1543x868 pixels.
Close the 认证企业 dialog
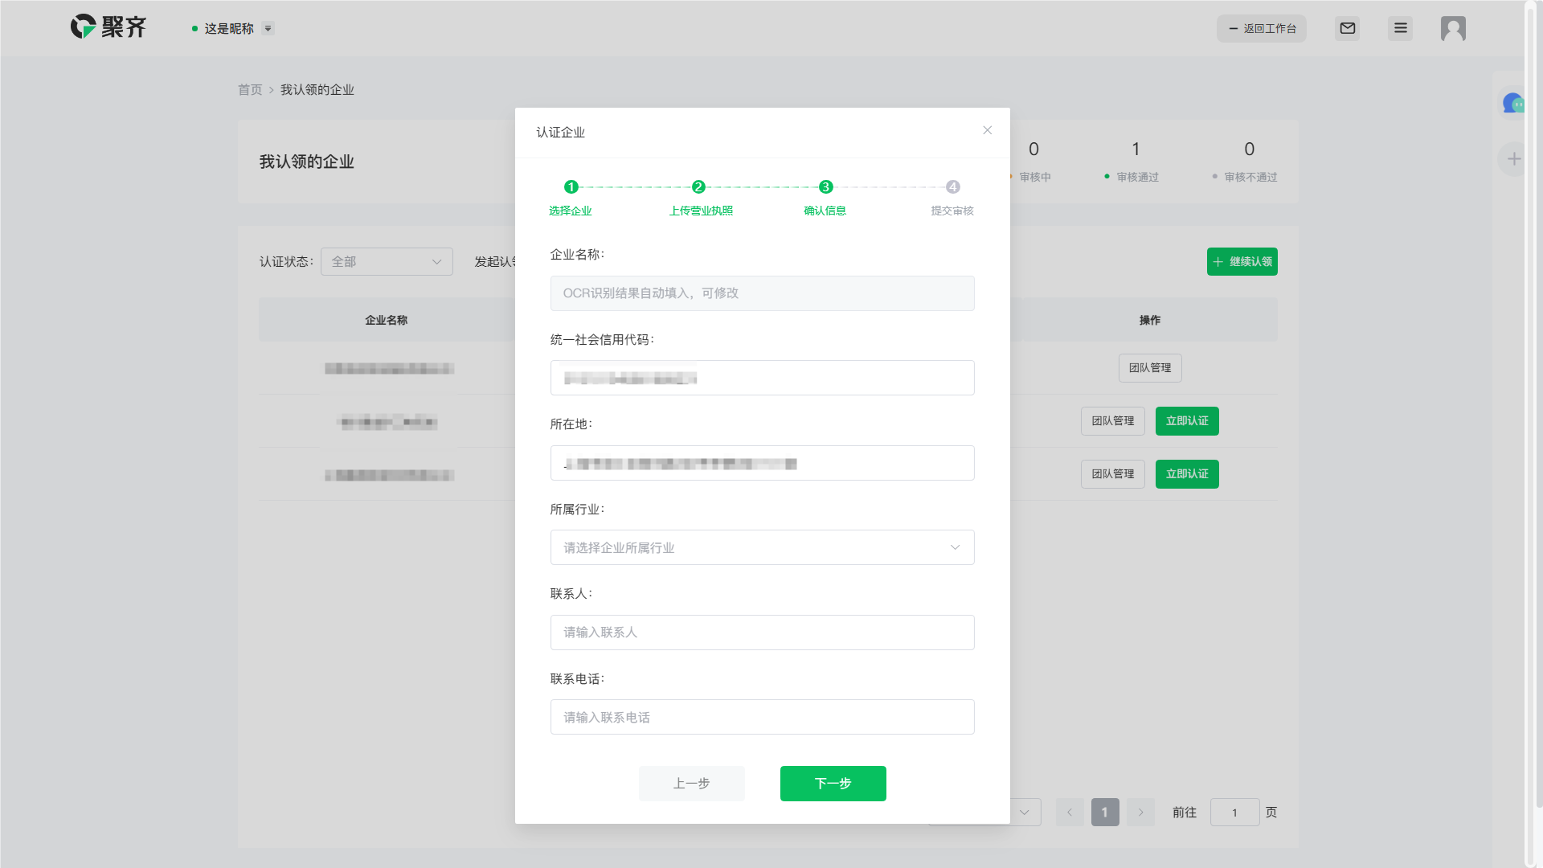pos(988,130)
